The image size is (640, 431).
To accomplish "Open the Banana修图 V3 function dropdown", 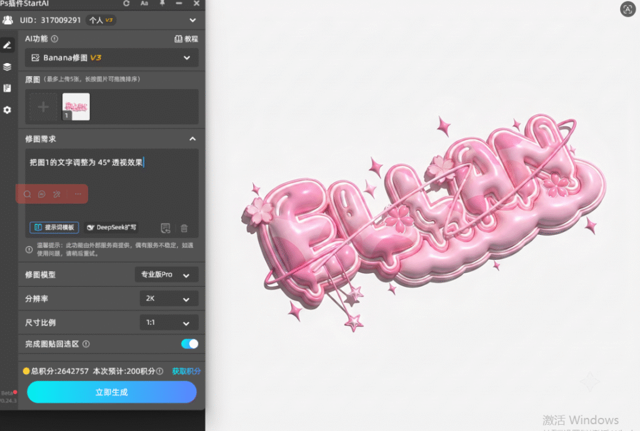I will pos(112,58).
